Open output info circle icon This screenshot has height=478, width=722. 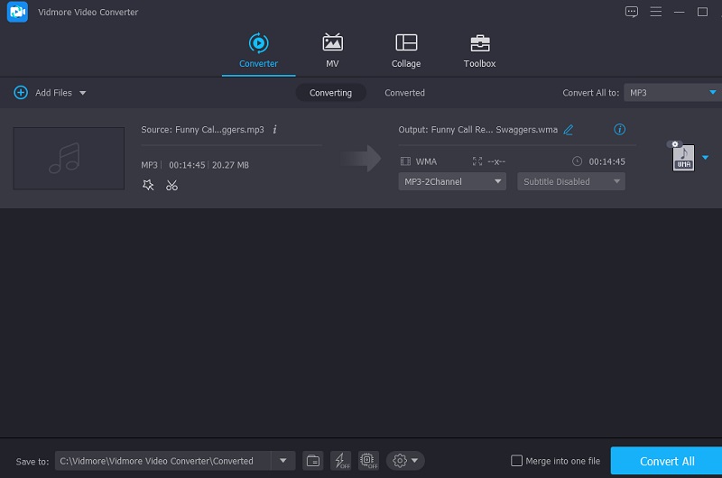[619, 130]
